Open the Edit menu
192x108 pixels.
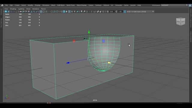tap(11, 5)
